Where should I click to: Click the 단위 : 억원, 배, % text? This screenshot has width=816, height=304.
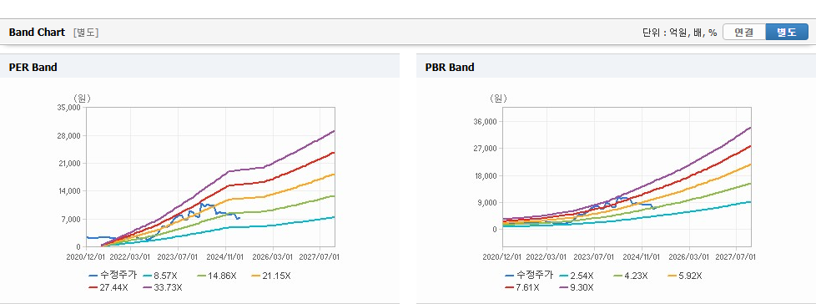click(680, 33)
